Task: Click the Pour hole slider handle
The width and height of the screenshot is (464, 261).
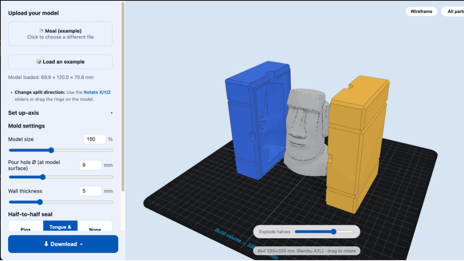Action: coord(43,177)
